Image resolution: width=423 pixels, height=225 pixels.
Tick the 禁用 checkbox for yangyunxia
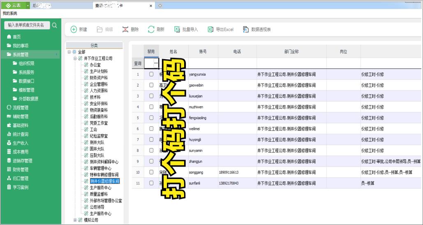tap(151, 74)
